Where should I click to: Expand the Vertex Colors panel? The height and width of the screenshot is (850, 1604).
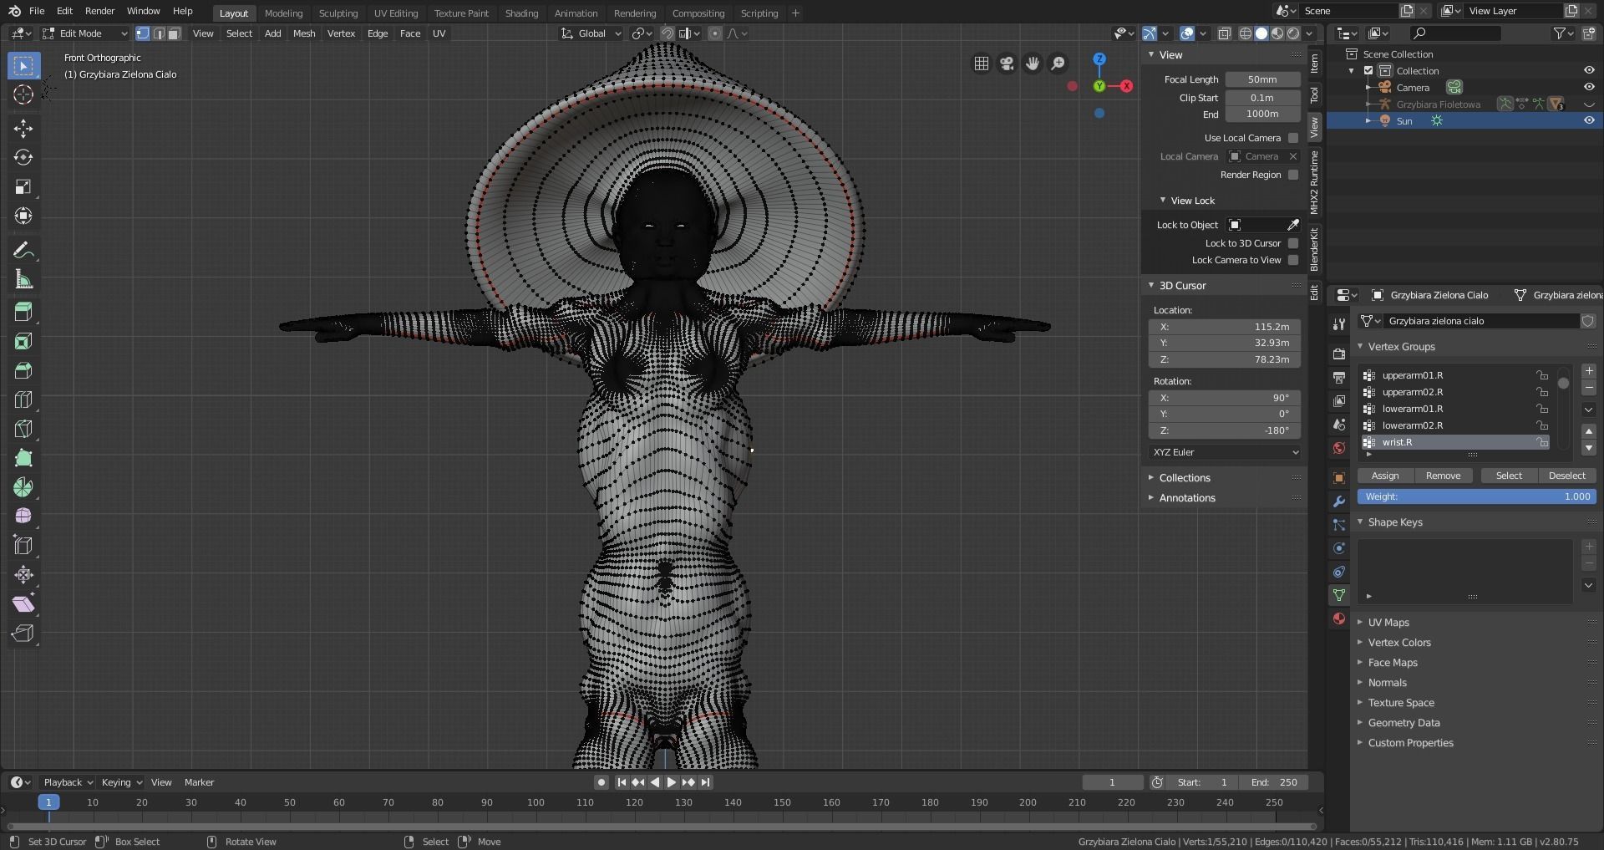[1399, 643]
